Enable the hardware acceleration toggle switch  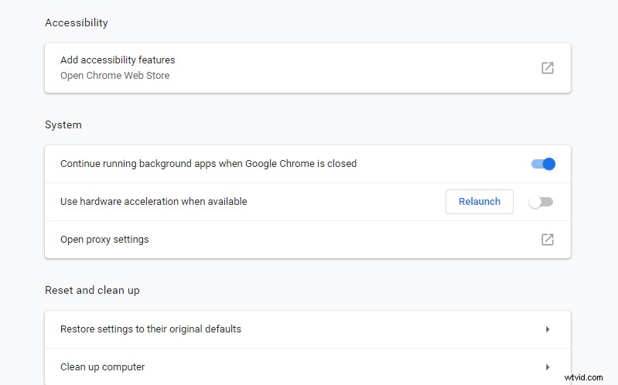[541, 202]
